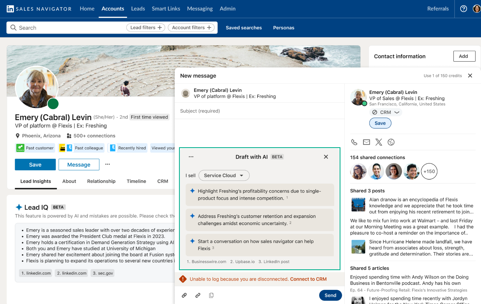Click the search magnifier icon
The height and width of the screenshot is (304, 481).
pyautogui.click(x=13, y=28)
